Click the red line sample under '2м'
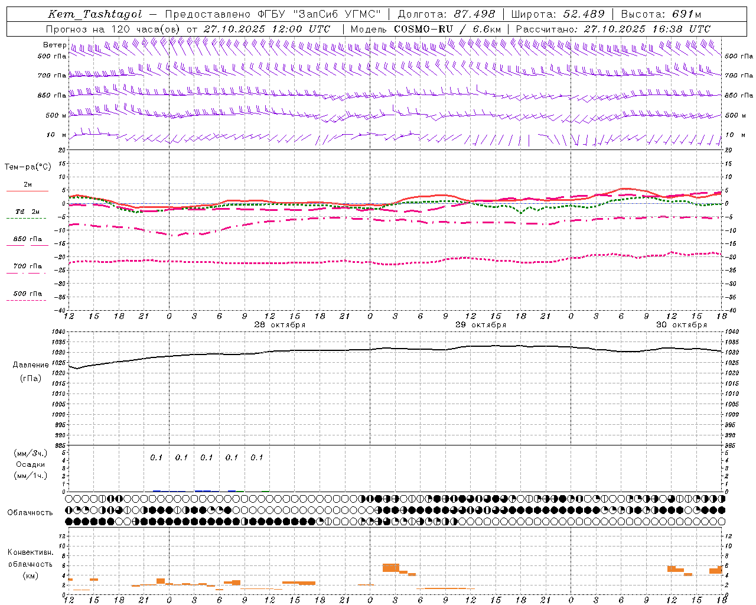The width and height of the screenshot is (756, 605). [x=27, y=191]
